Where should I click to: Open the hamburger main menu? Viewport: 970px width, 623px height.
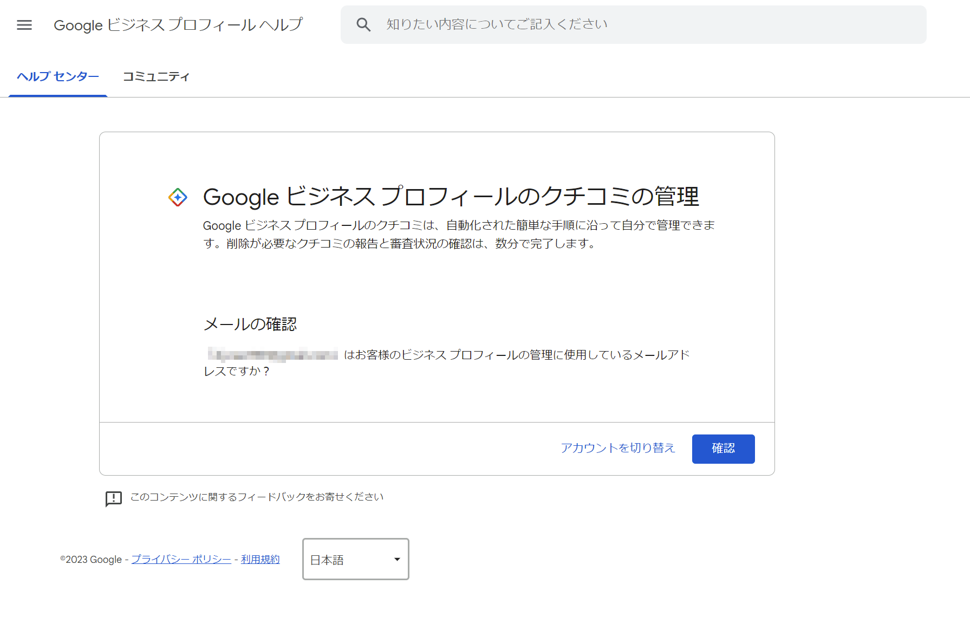coord(24,25)
